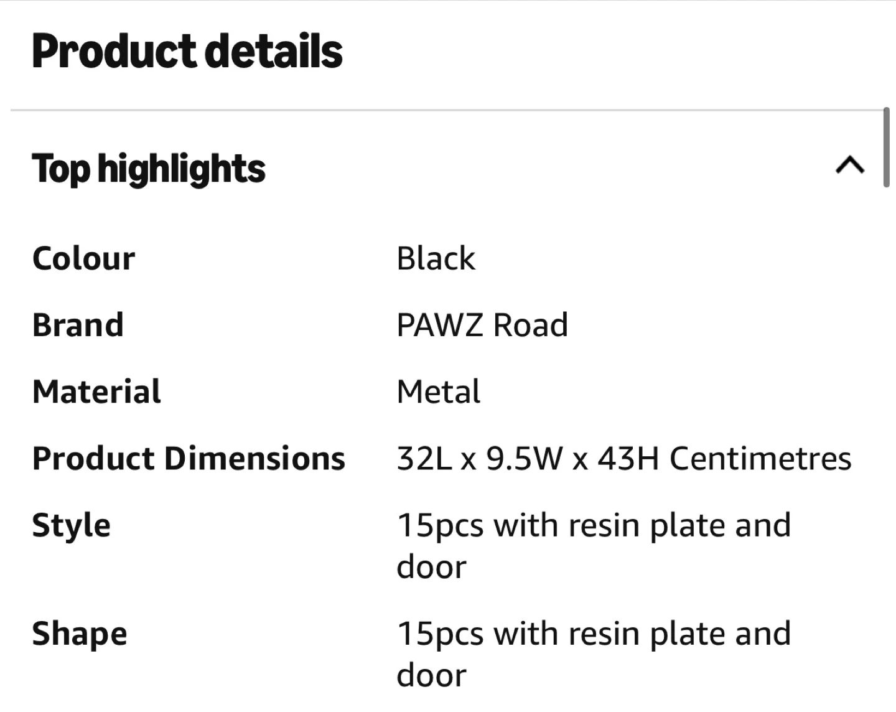
Task: Select the Style attribute label
Action: (x=72, y=525)
